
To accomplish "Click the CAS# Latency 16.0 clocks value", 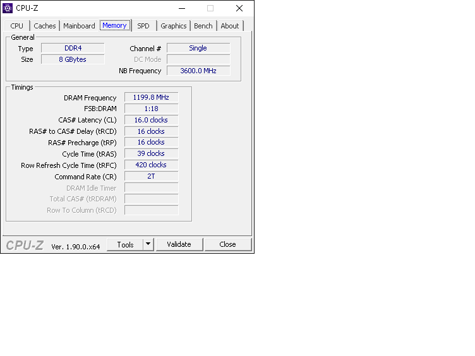I will (x=151, y=120).
